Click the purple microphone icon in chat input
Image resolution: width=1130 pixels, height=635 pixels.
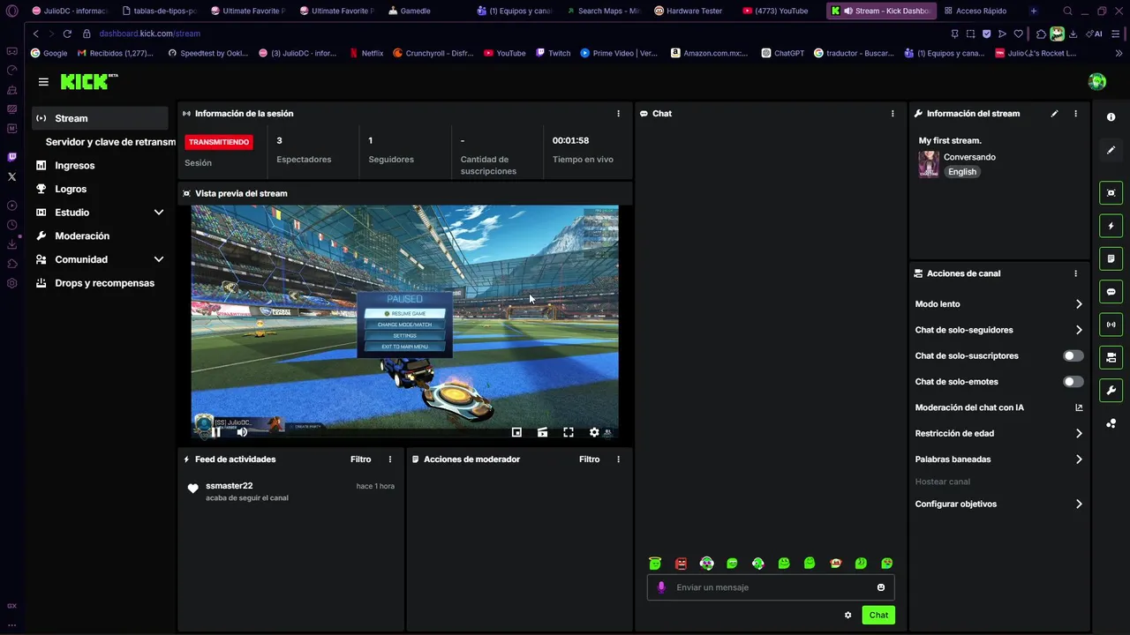(x=661, y=587)
